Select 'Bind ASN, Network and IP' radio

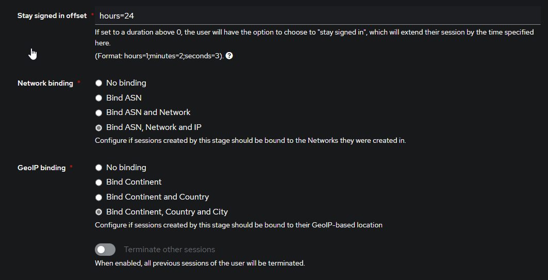[x=98, y=127]
